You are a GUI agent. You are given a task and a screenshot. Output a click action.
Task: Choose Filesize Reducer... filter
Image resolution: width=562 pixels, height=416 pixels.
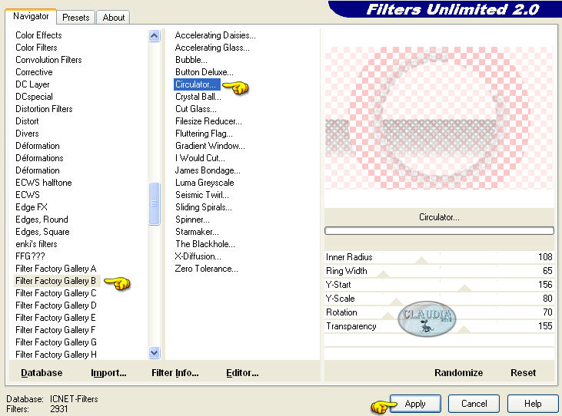pyautogui.click(x=208, y=121)
